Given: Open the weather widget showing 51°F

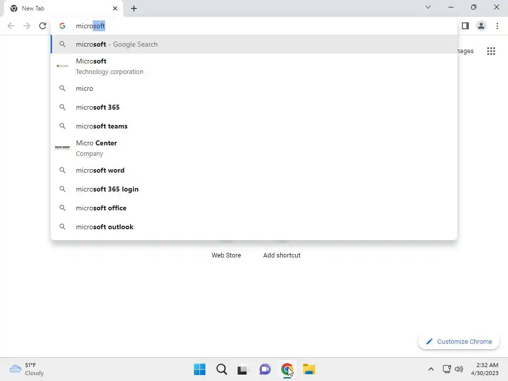Looking at the screenshot, I should pyautogui.click(x=27, y=369).
